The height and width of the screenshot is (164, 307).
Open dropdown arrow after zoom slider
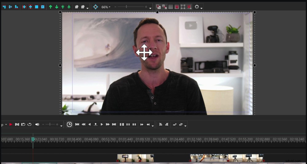(x=150, y=8)
